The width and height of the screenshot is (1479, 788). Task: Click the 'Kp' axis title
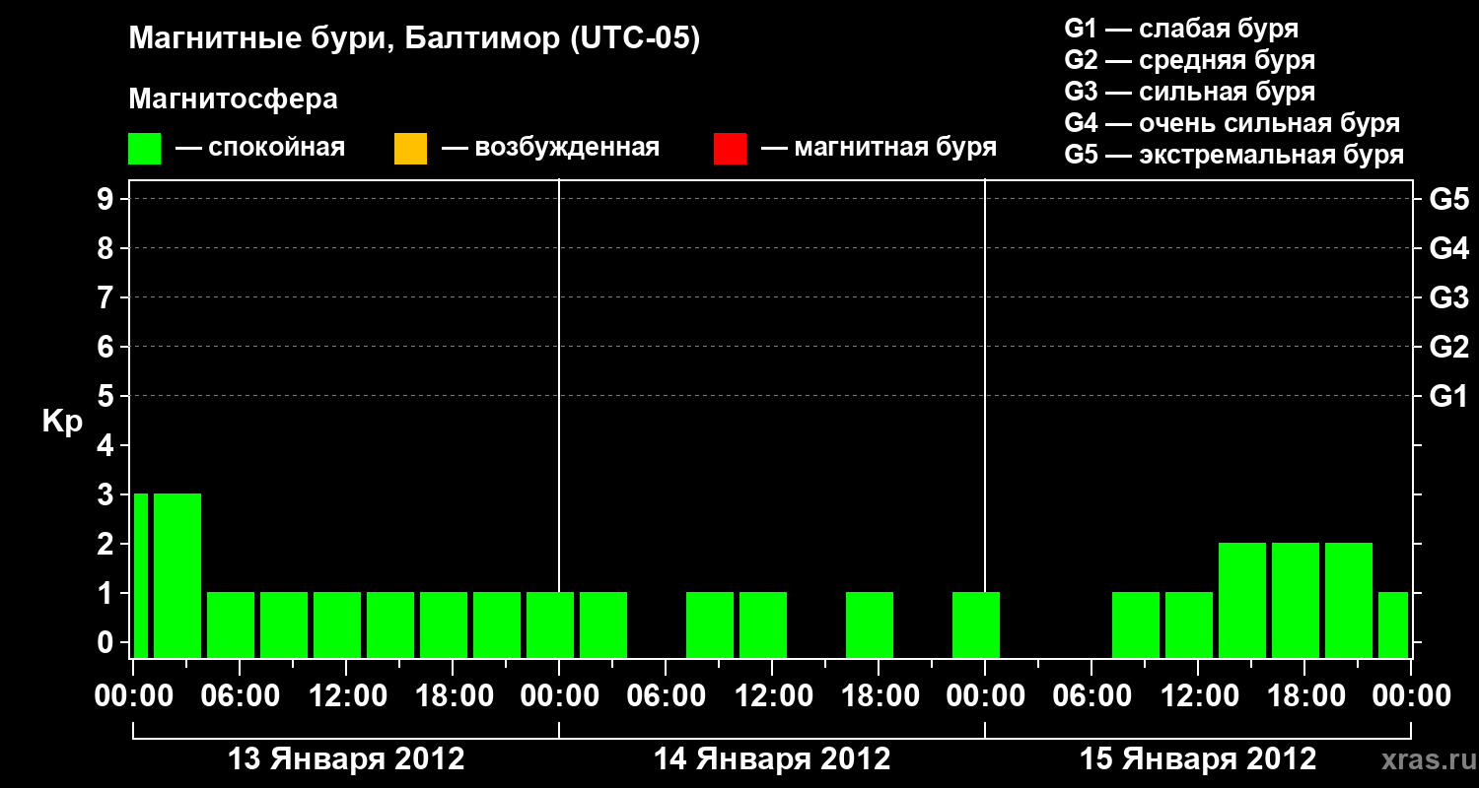click(62, 422)
